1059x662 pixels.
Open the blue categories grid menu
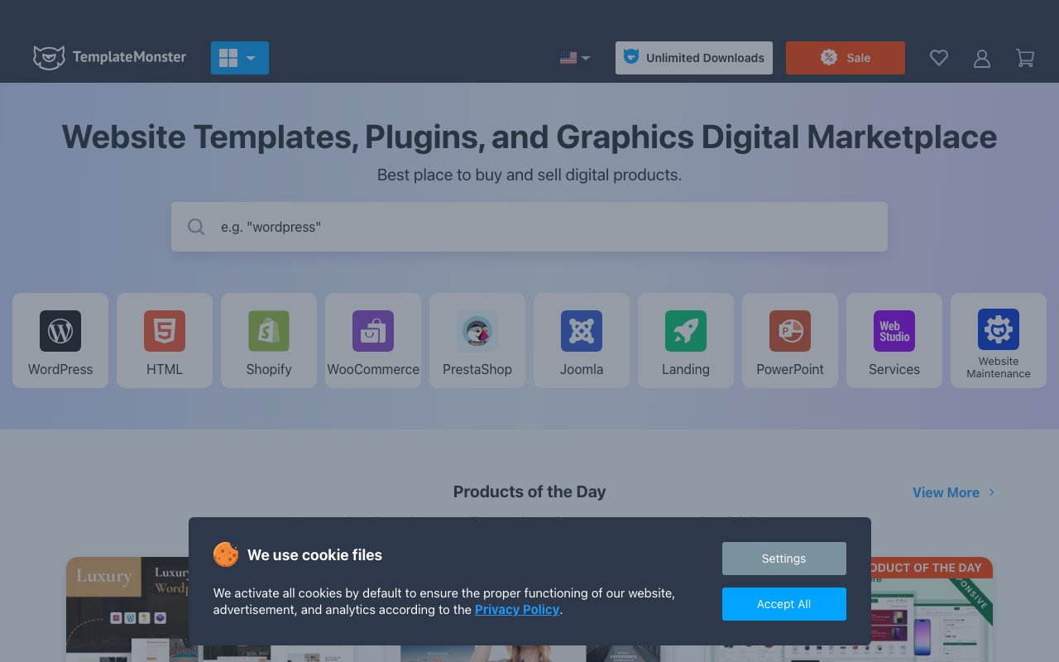point(240,58)
